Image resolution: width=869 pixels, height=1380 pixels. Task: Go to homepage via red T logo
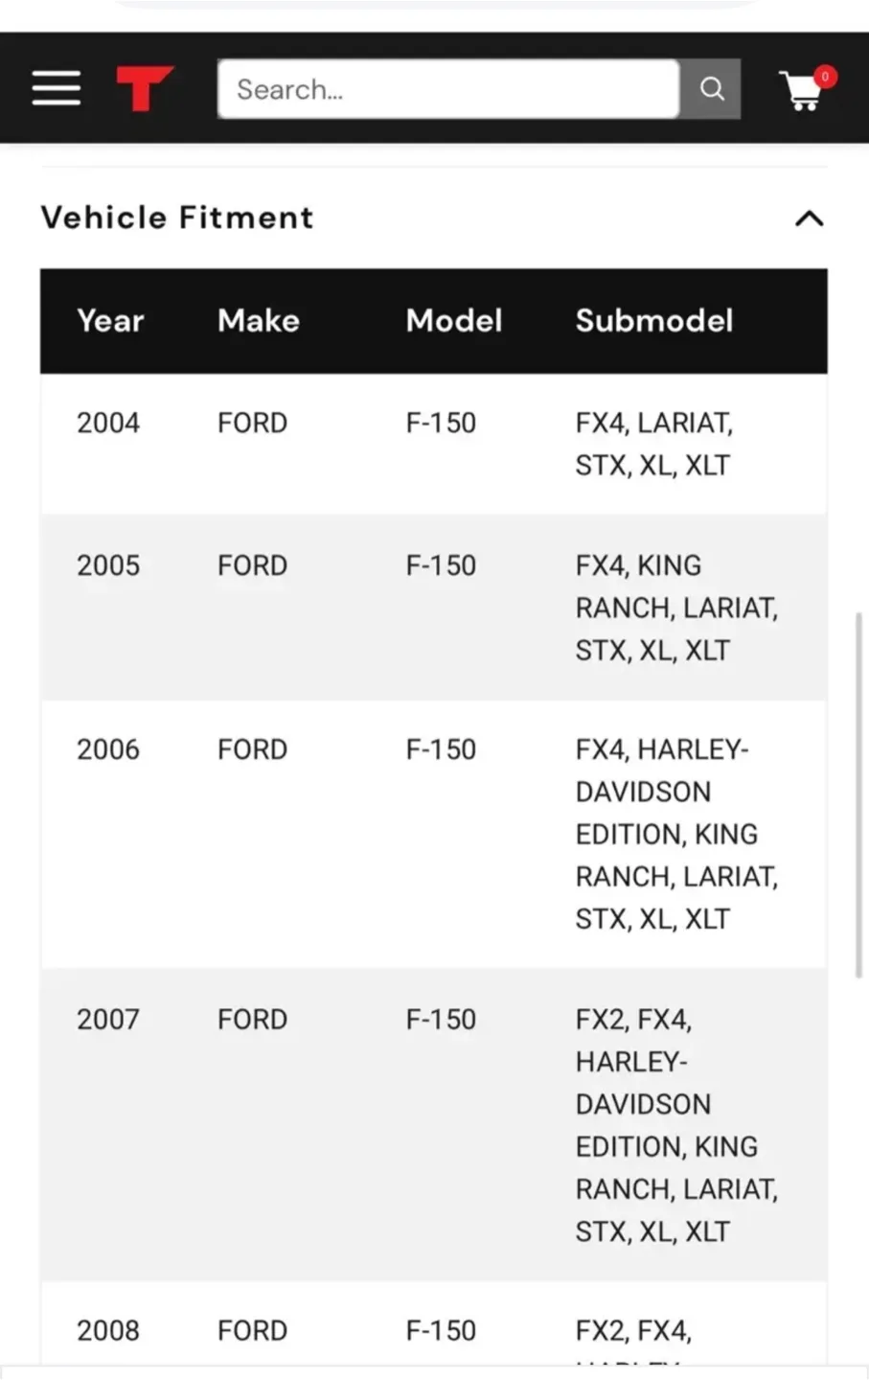[145, 88]
